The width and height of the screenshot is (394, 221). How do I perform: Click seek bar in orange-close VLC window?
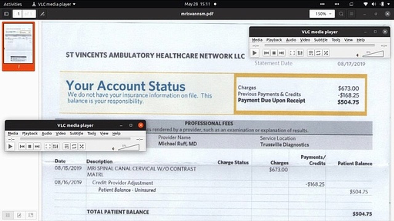(x=75, y=139)
